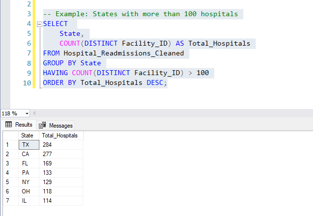The width and height of the screenshot is (313, 216).
Task: Click the 284 hospitals value
Action: pyautogui.click(x=61, y=145)
